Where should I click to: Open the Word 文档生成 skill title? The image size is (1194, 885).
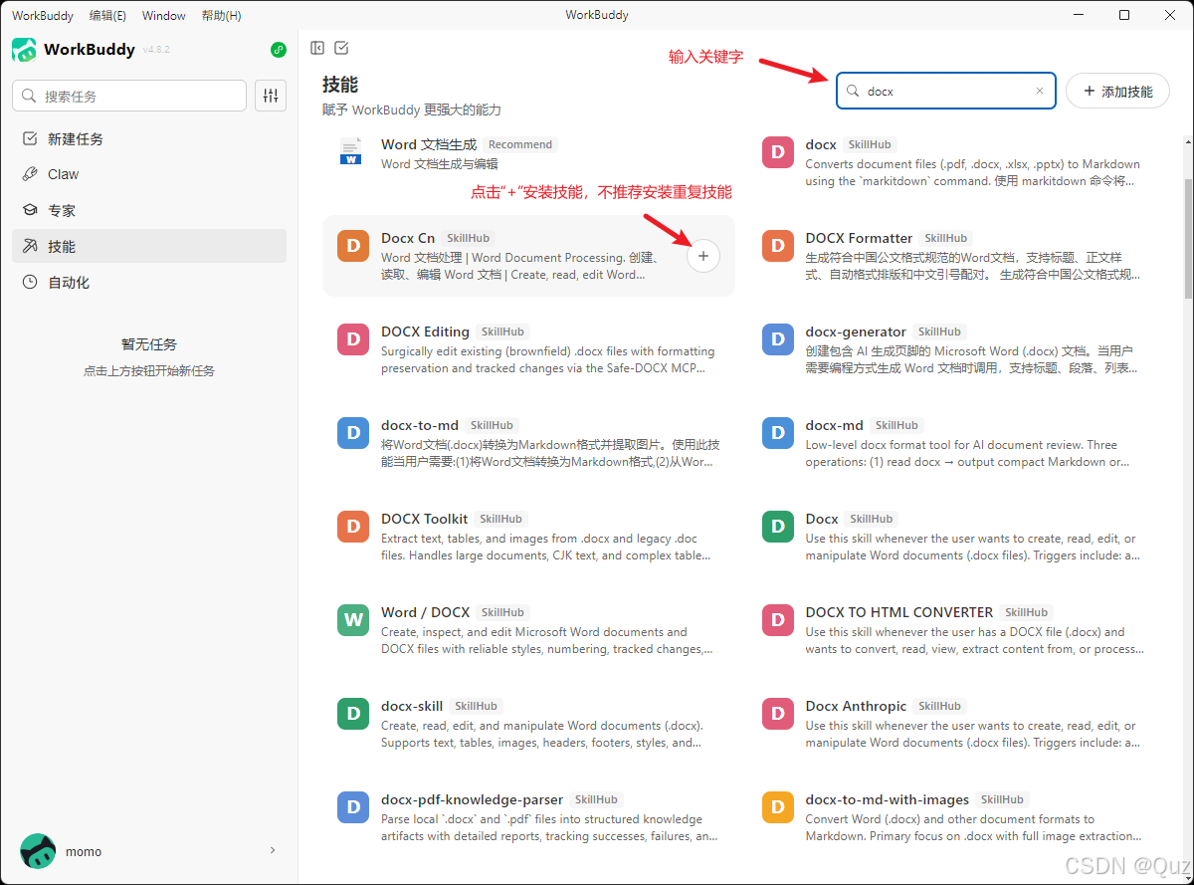[x=429, y=144]
